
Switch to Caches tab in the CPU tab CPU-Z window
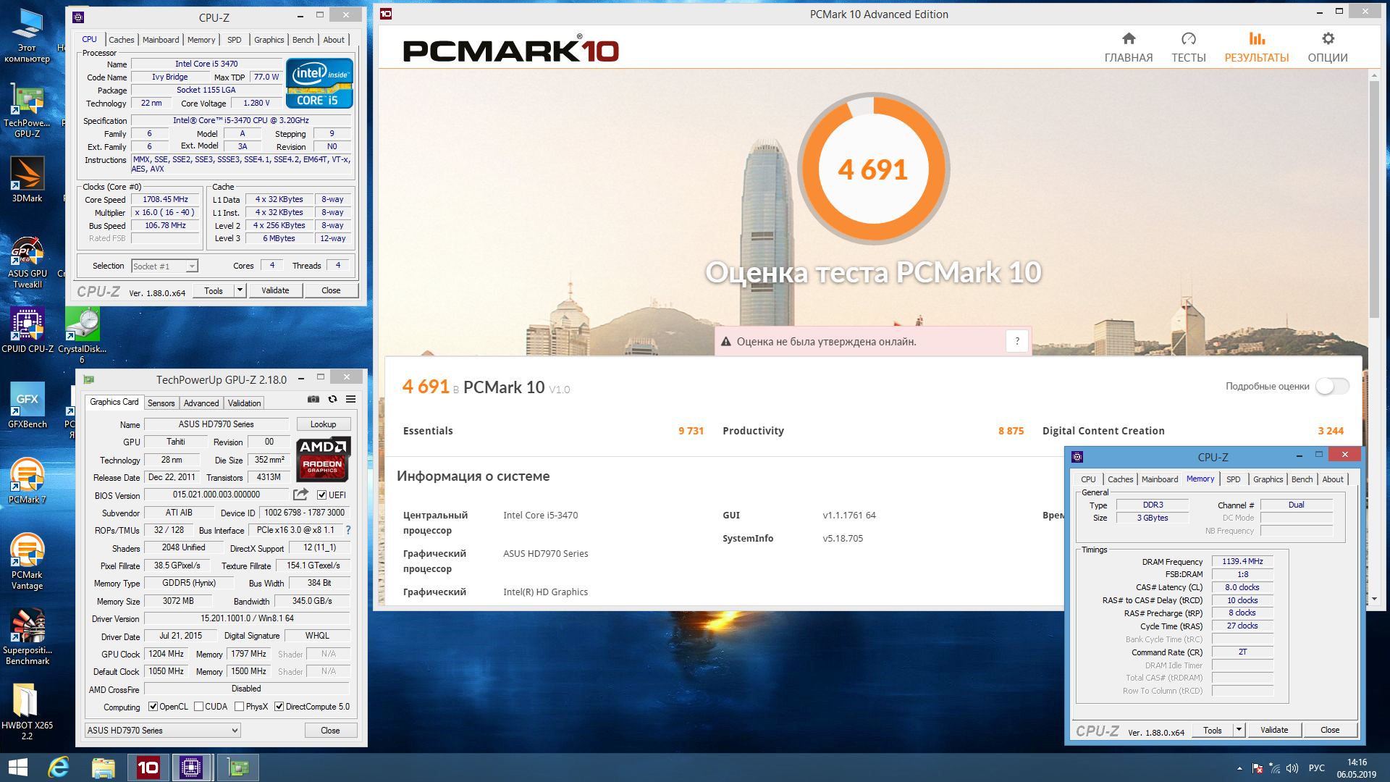pyautogui.click(x=121, y=40)
